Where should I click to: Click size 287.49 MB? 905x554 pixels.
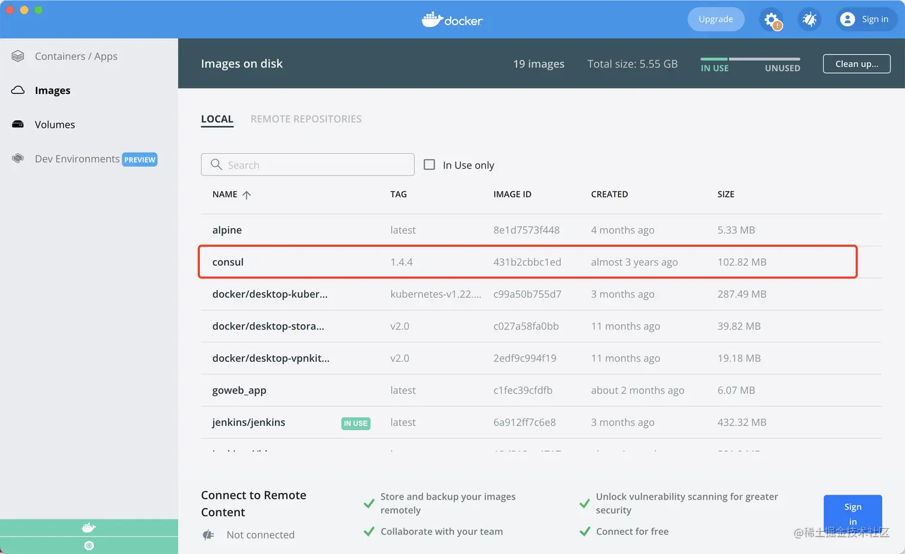tap(742, 294)
